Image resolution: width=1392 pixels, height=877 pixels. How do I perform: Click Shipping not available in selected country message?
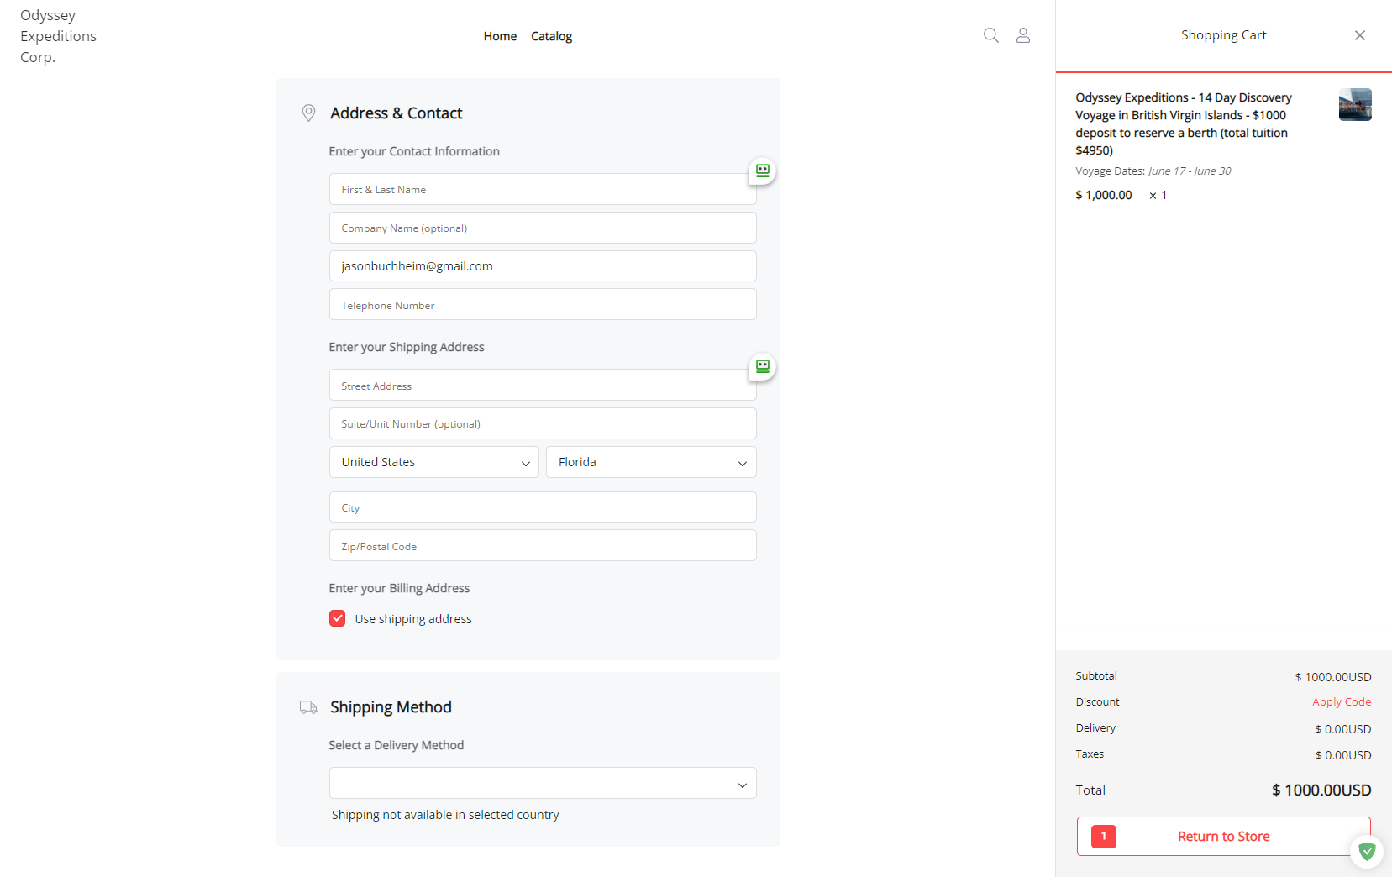(445, 815)
